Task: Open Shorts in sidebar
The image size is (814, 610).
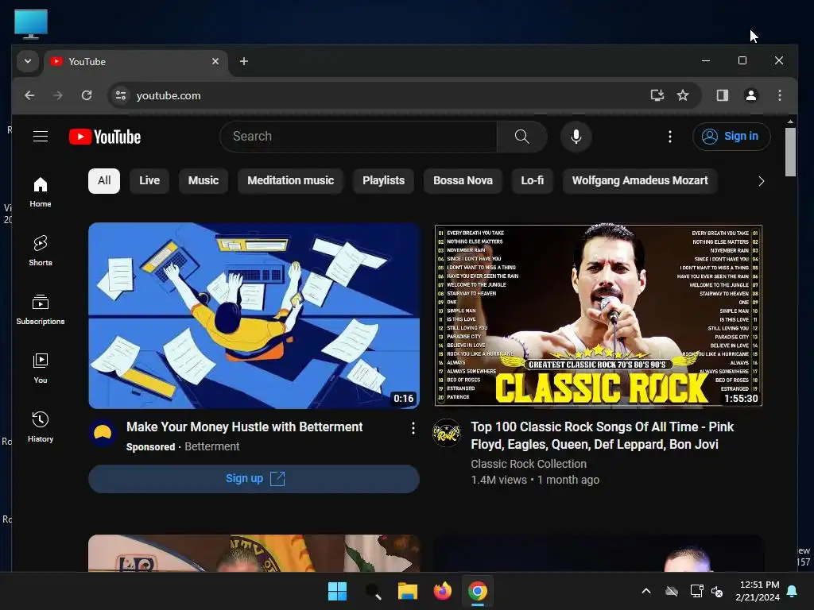Action: (x=41, y=250)
